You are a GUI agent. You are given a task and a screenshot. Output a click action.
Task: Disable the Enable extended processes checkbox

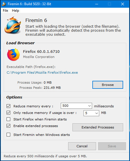(8, 126)
